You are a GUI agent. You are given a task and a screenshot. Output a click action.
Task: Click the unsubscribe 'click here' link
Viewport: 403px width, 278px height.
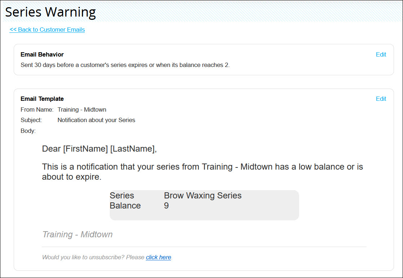pyautogui.click(x=158, y=257)
